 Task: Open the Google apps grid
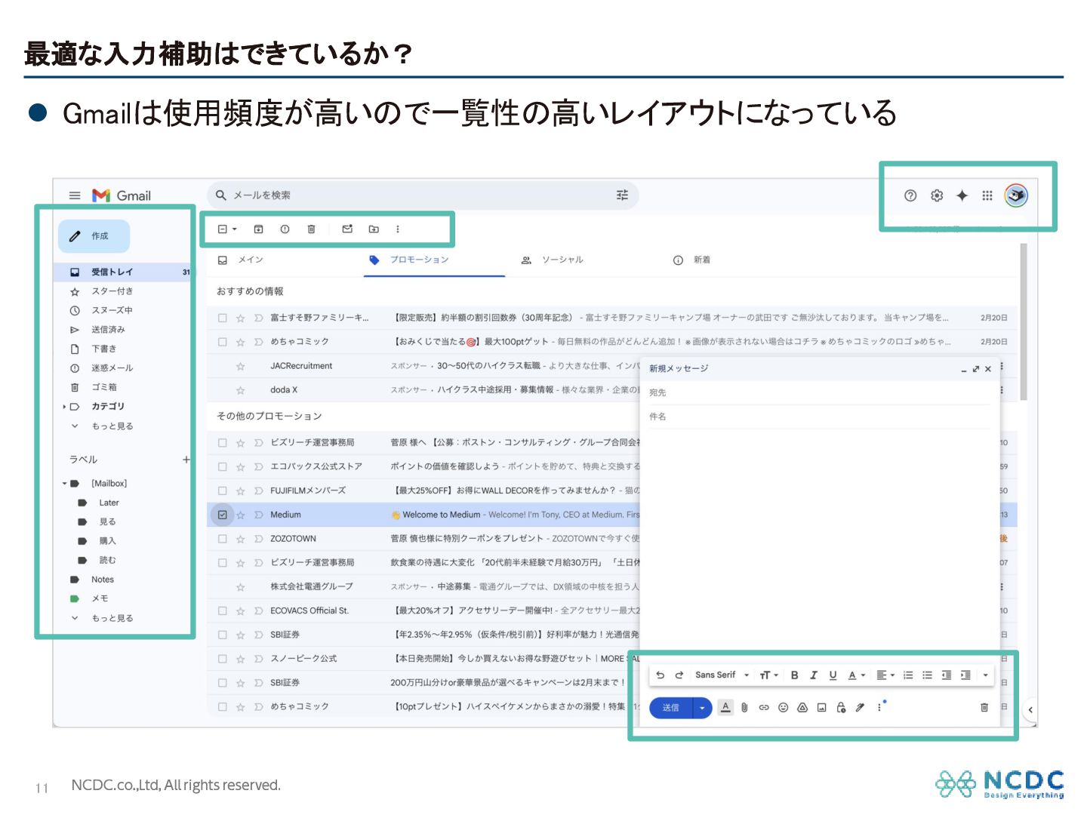[987, 195]
